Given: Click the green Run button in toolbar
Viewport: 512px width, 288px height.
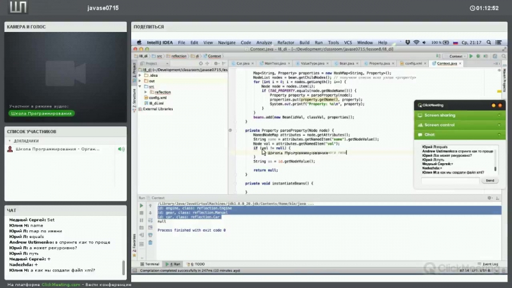Looking at the screenshot, I should [471, 56].
